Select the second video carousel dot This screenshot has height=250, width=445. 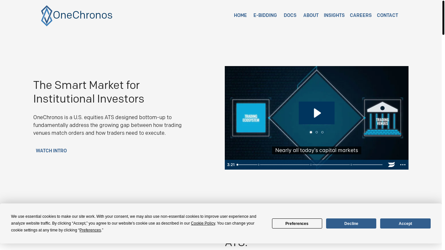coord(317,132)
